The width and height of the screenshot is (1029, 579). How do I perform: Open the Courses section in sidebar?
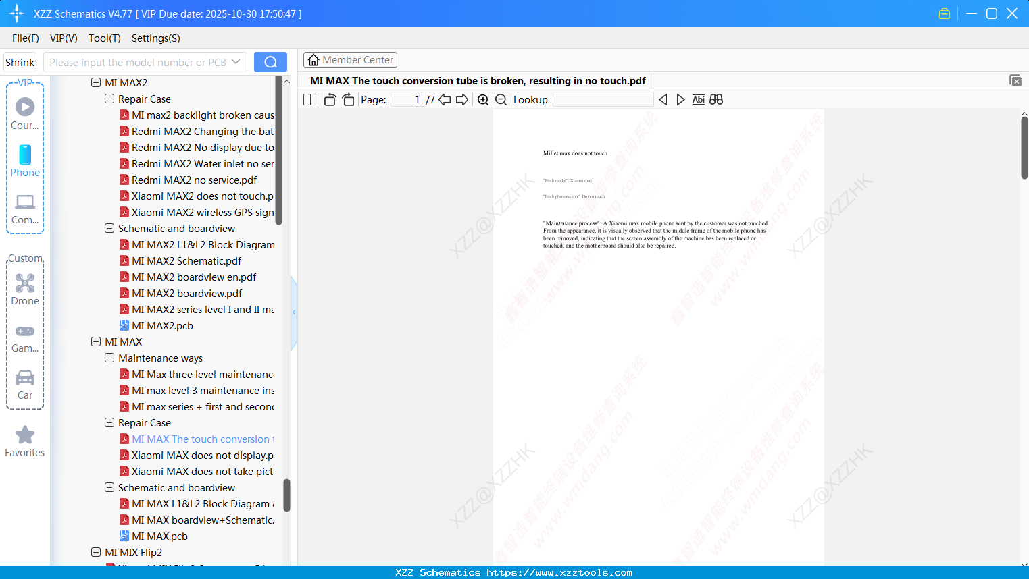coord(25,113)
